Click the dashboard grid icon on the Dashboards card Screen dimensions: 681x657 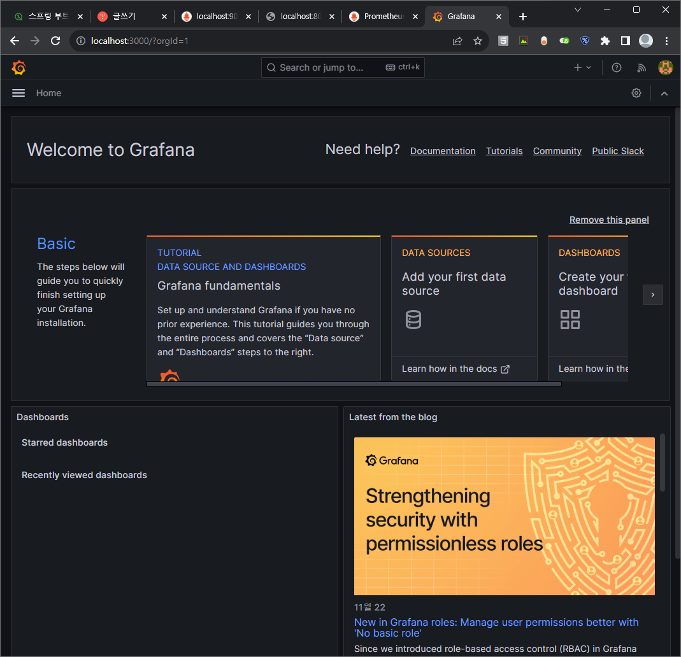pyautogui.click(x=570, y=320)
